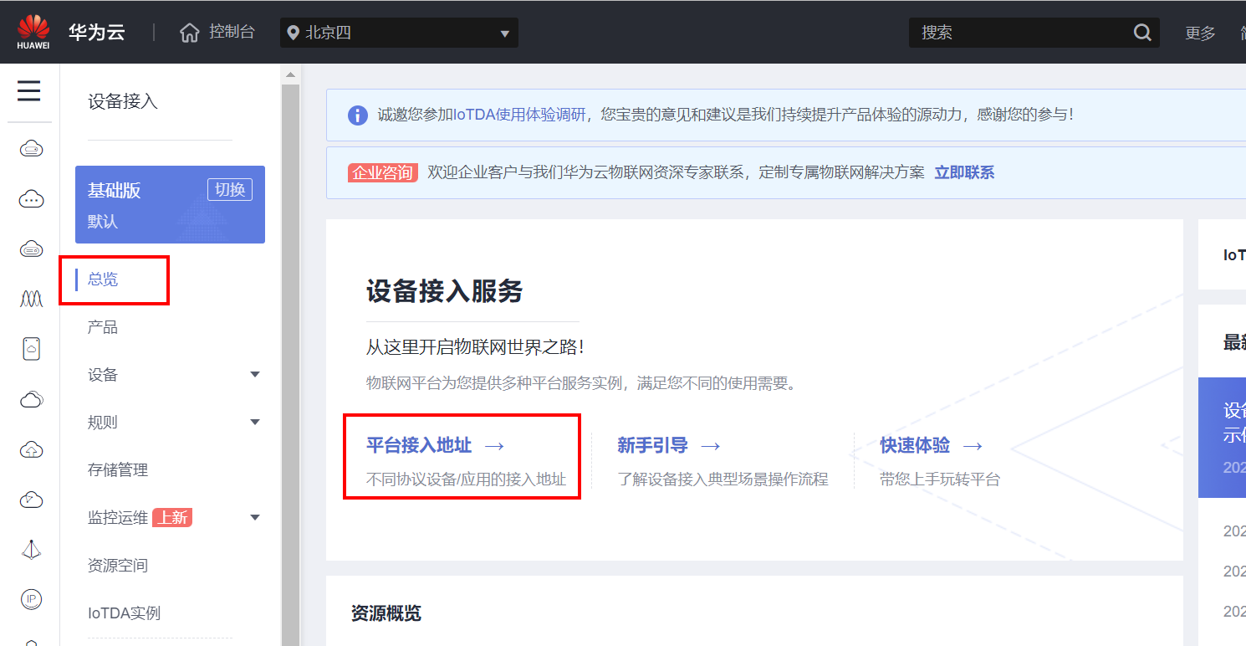Image resolution: width=1246 pixels, height=646 pixels.
Task: Open the hamburger service list menu
Action: click(x=29, y=90)
